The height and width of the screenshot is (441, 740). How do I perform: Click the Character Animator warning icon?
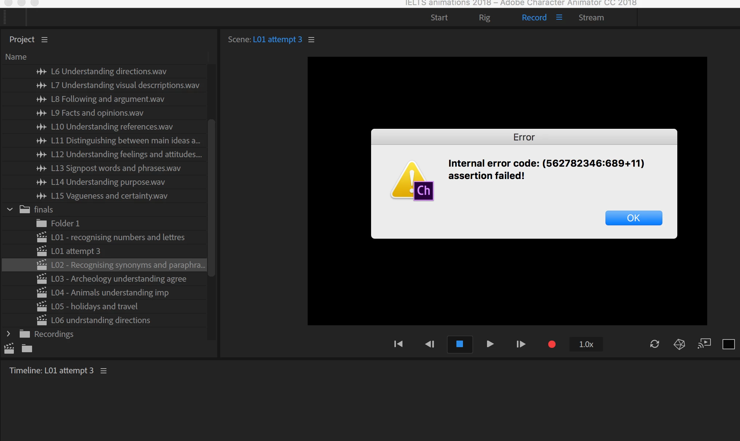point(412,181)
